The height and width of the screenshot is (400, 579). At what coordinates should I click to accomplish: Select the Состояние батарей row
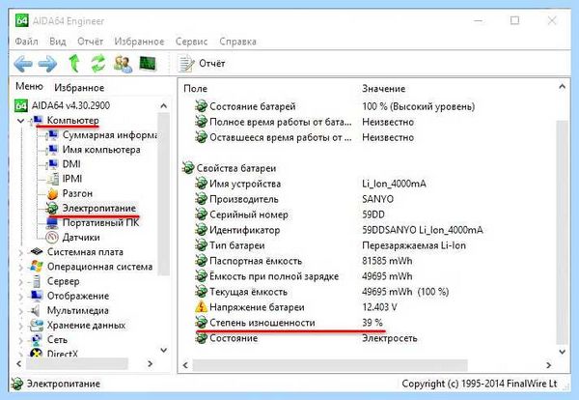pyautogui.click(x=335, y=106)
